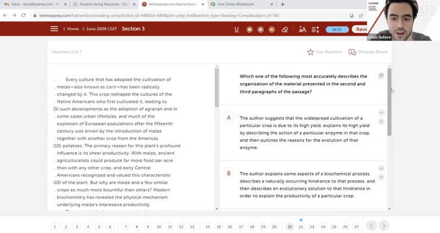This screenshot has height=233, width=440.
Task: Collapse answer A using the chevron
Action: (x=381, y=121)
